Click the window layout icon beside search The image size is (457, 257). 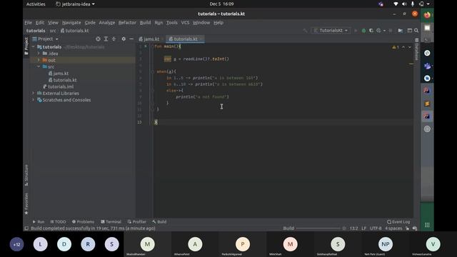tap(409, 30)
